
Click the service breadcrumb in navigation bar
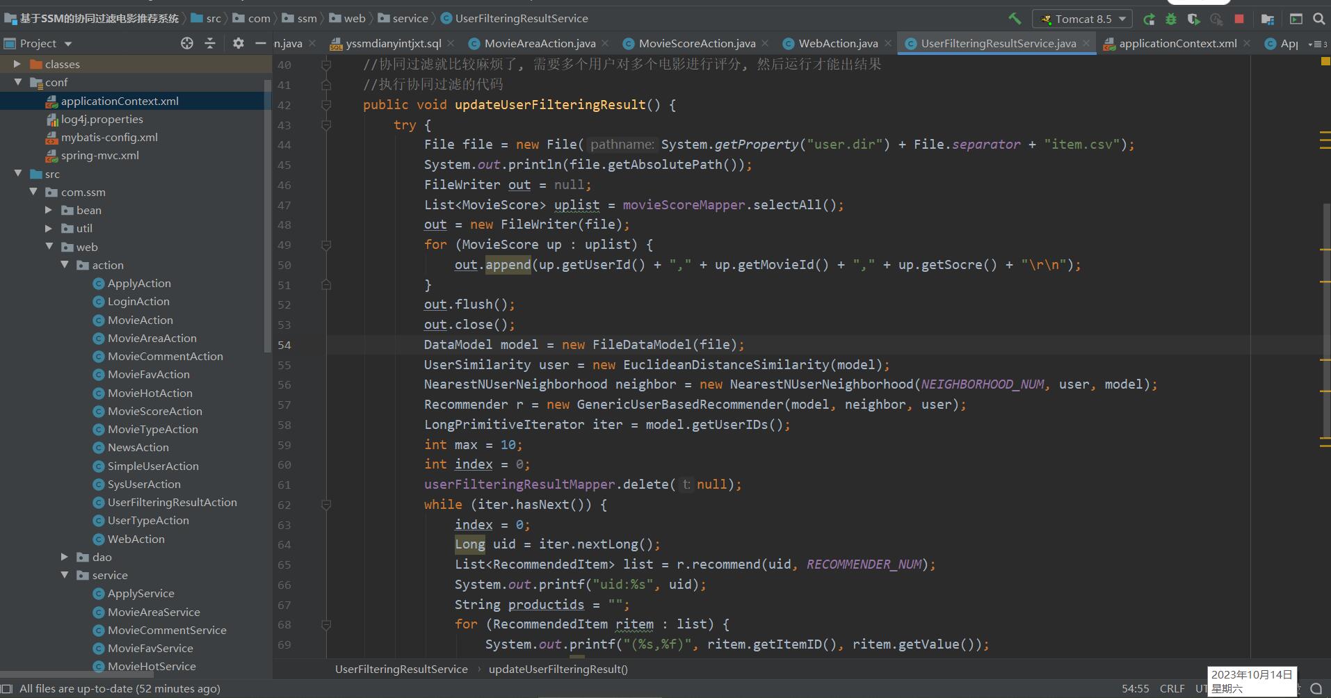pyautogui.click(x=403, y=19)
